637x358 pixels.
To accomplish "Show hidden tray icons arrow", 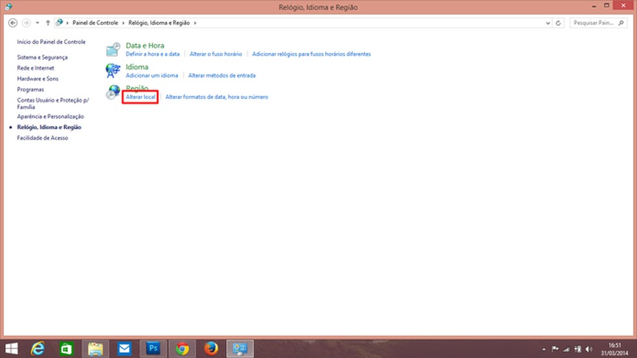I will click(x=544, y=349).
